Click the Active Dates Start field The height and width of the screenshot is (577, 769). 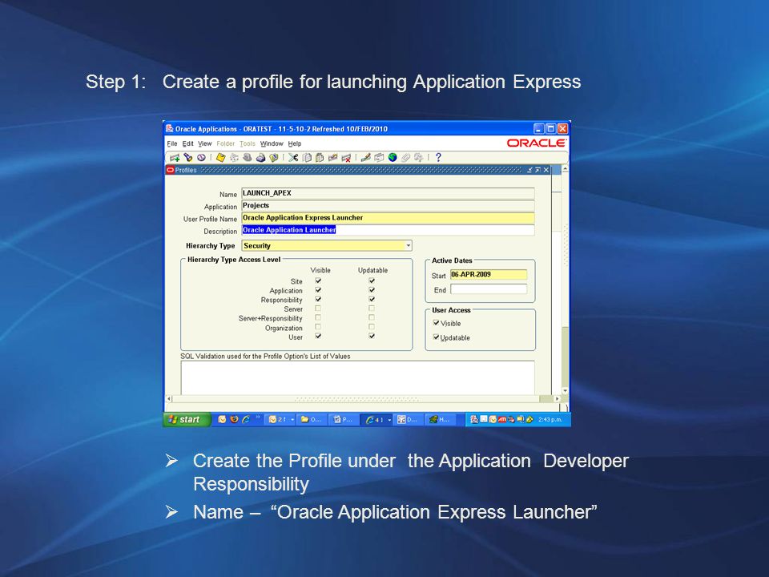point(489,275)
